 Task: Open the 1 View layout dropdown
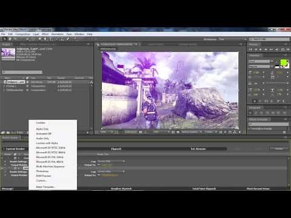pyautogui.click(x=210, y=132)
